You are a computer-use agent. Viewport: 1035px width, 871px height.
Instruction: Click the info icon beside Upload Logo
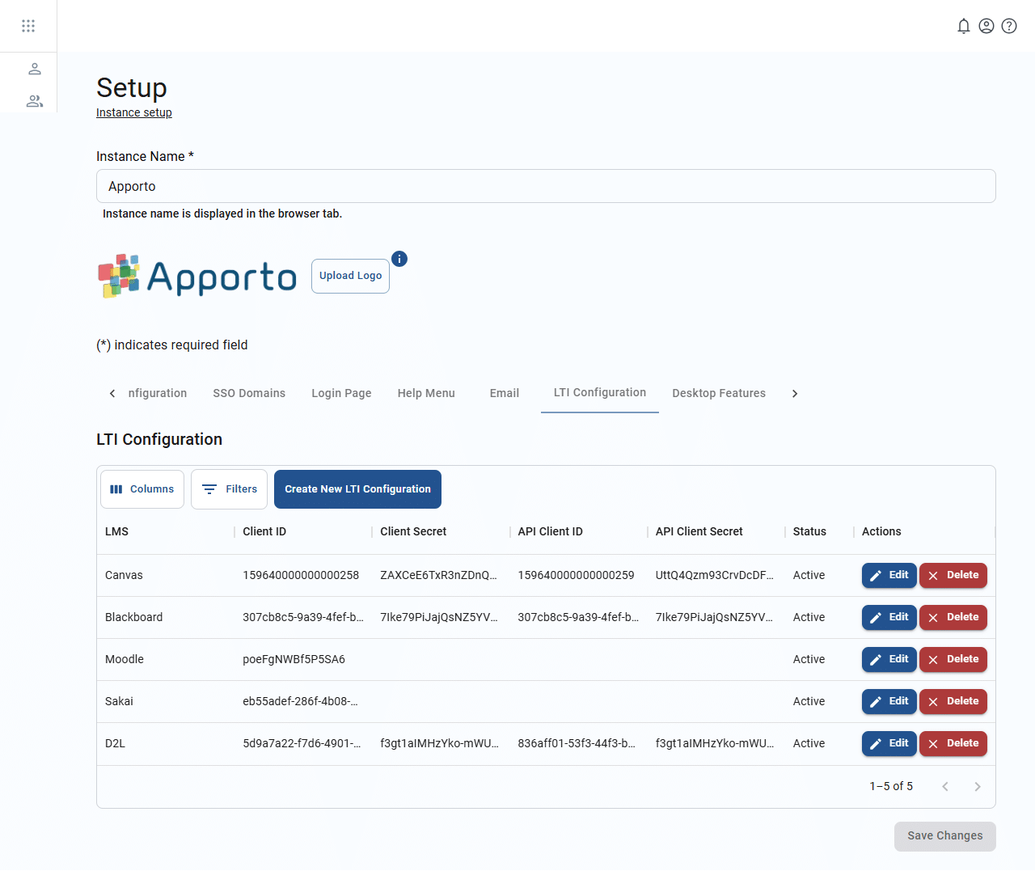click(399, 259)
